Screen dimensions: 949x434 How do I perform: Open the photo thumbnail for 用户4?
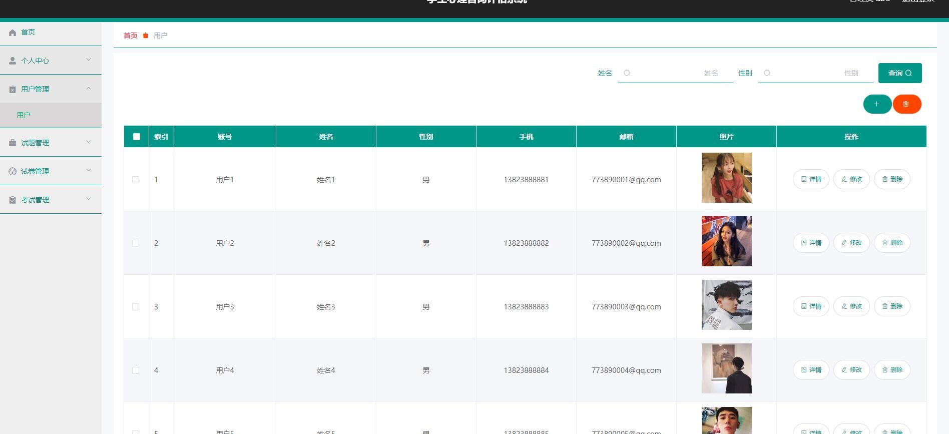click(726, 368)
